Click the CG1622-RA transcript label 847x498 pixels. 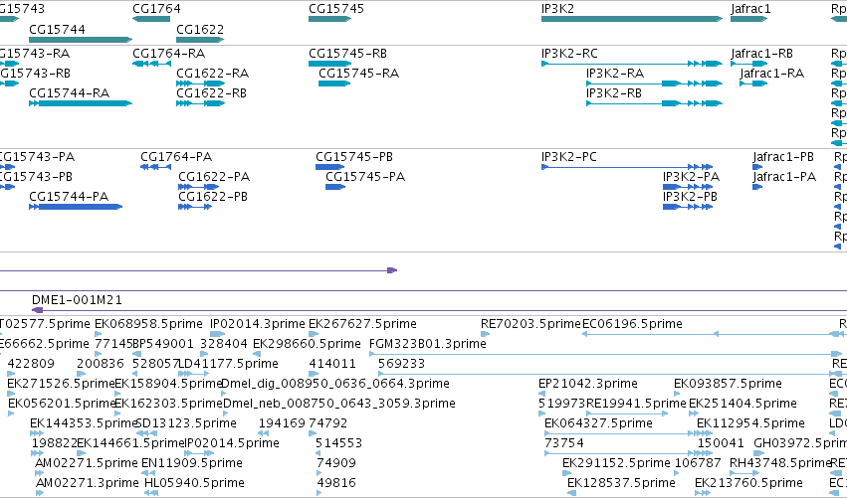coord(212,73)
